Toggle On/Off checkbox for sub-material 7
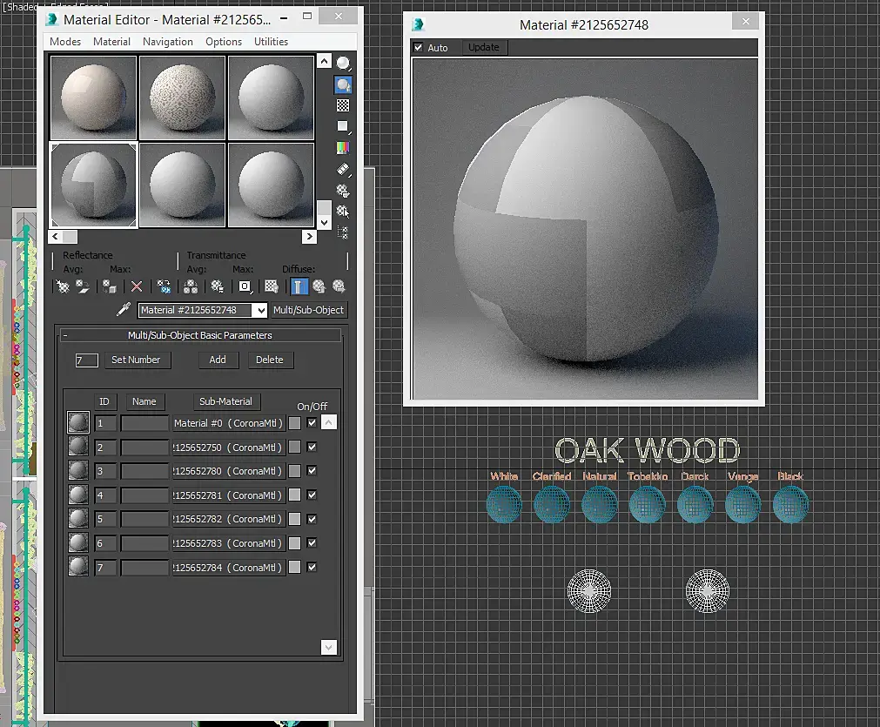880x727 pixels. point(312,568)
